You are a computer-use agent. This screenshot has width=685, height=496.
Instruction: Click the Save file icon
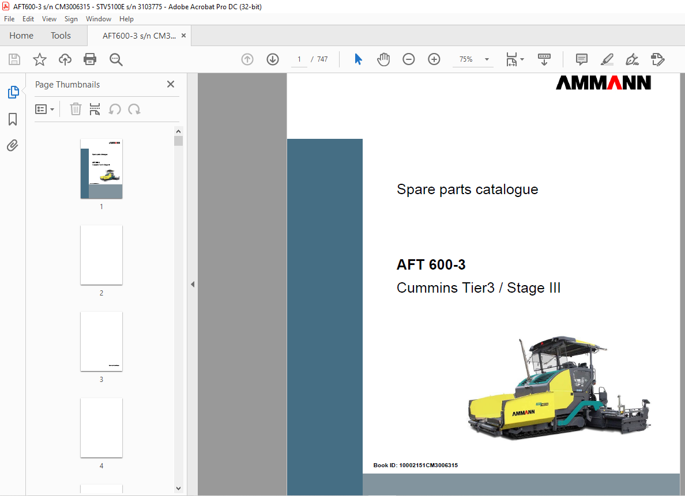[x=14, y=59]
